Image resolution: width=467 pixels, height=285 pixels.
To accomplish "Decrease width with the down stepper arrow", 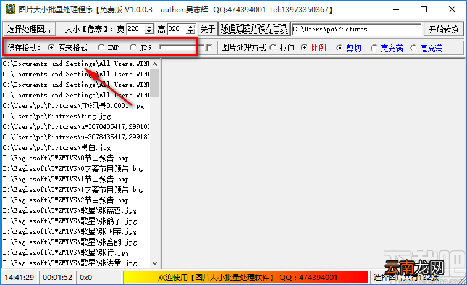I will pyautogui.click(x=149, y=31).
